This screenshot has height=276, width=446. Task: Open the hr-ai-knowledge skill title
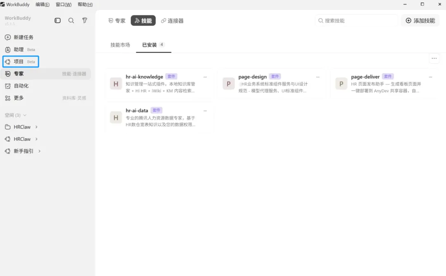click(x=144, y=77)
